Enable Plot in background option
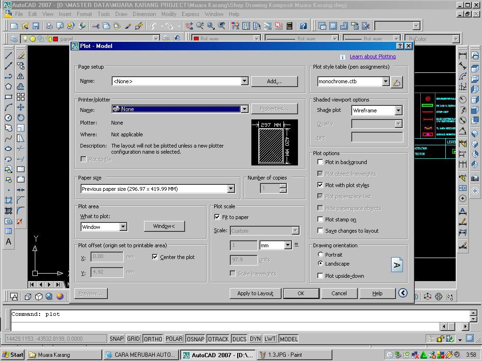This screenshot has width=482, height=361. coord(320,162)
